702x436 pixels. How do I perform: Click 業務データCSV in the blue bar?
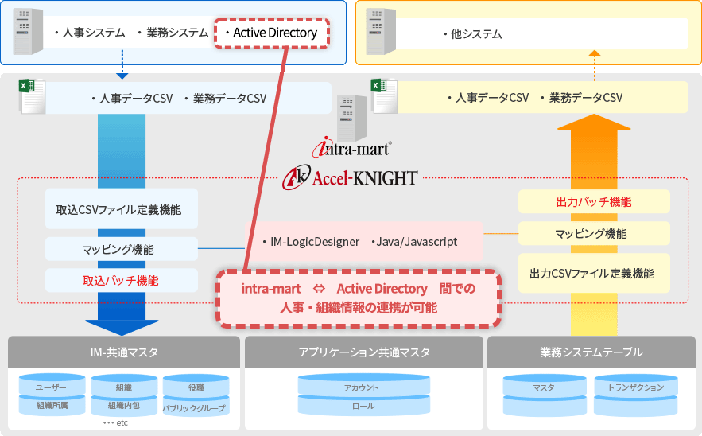230,98
